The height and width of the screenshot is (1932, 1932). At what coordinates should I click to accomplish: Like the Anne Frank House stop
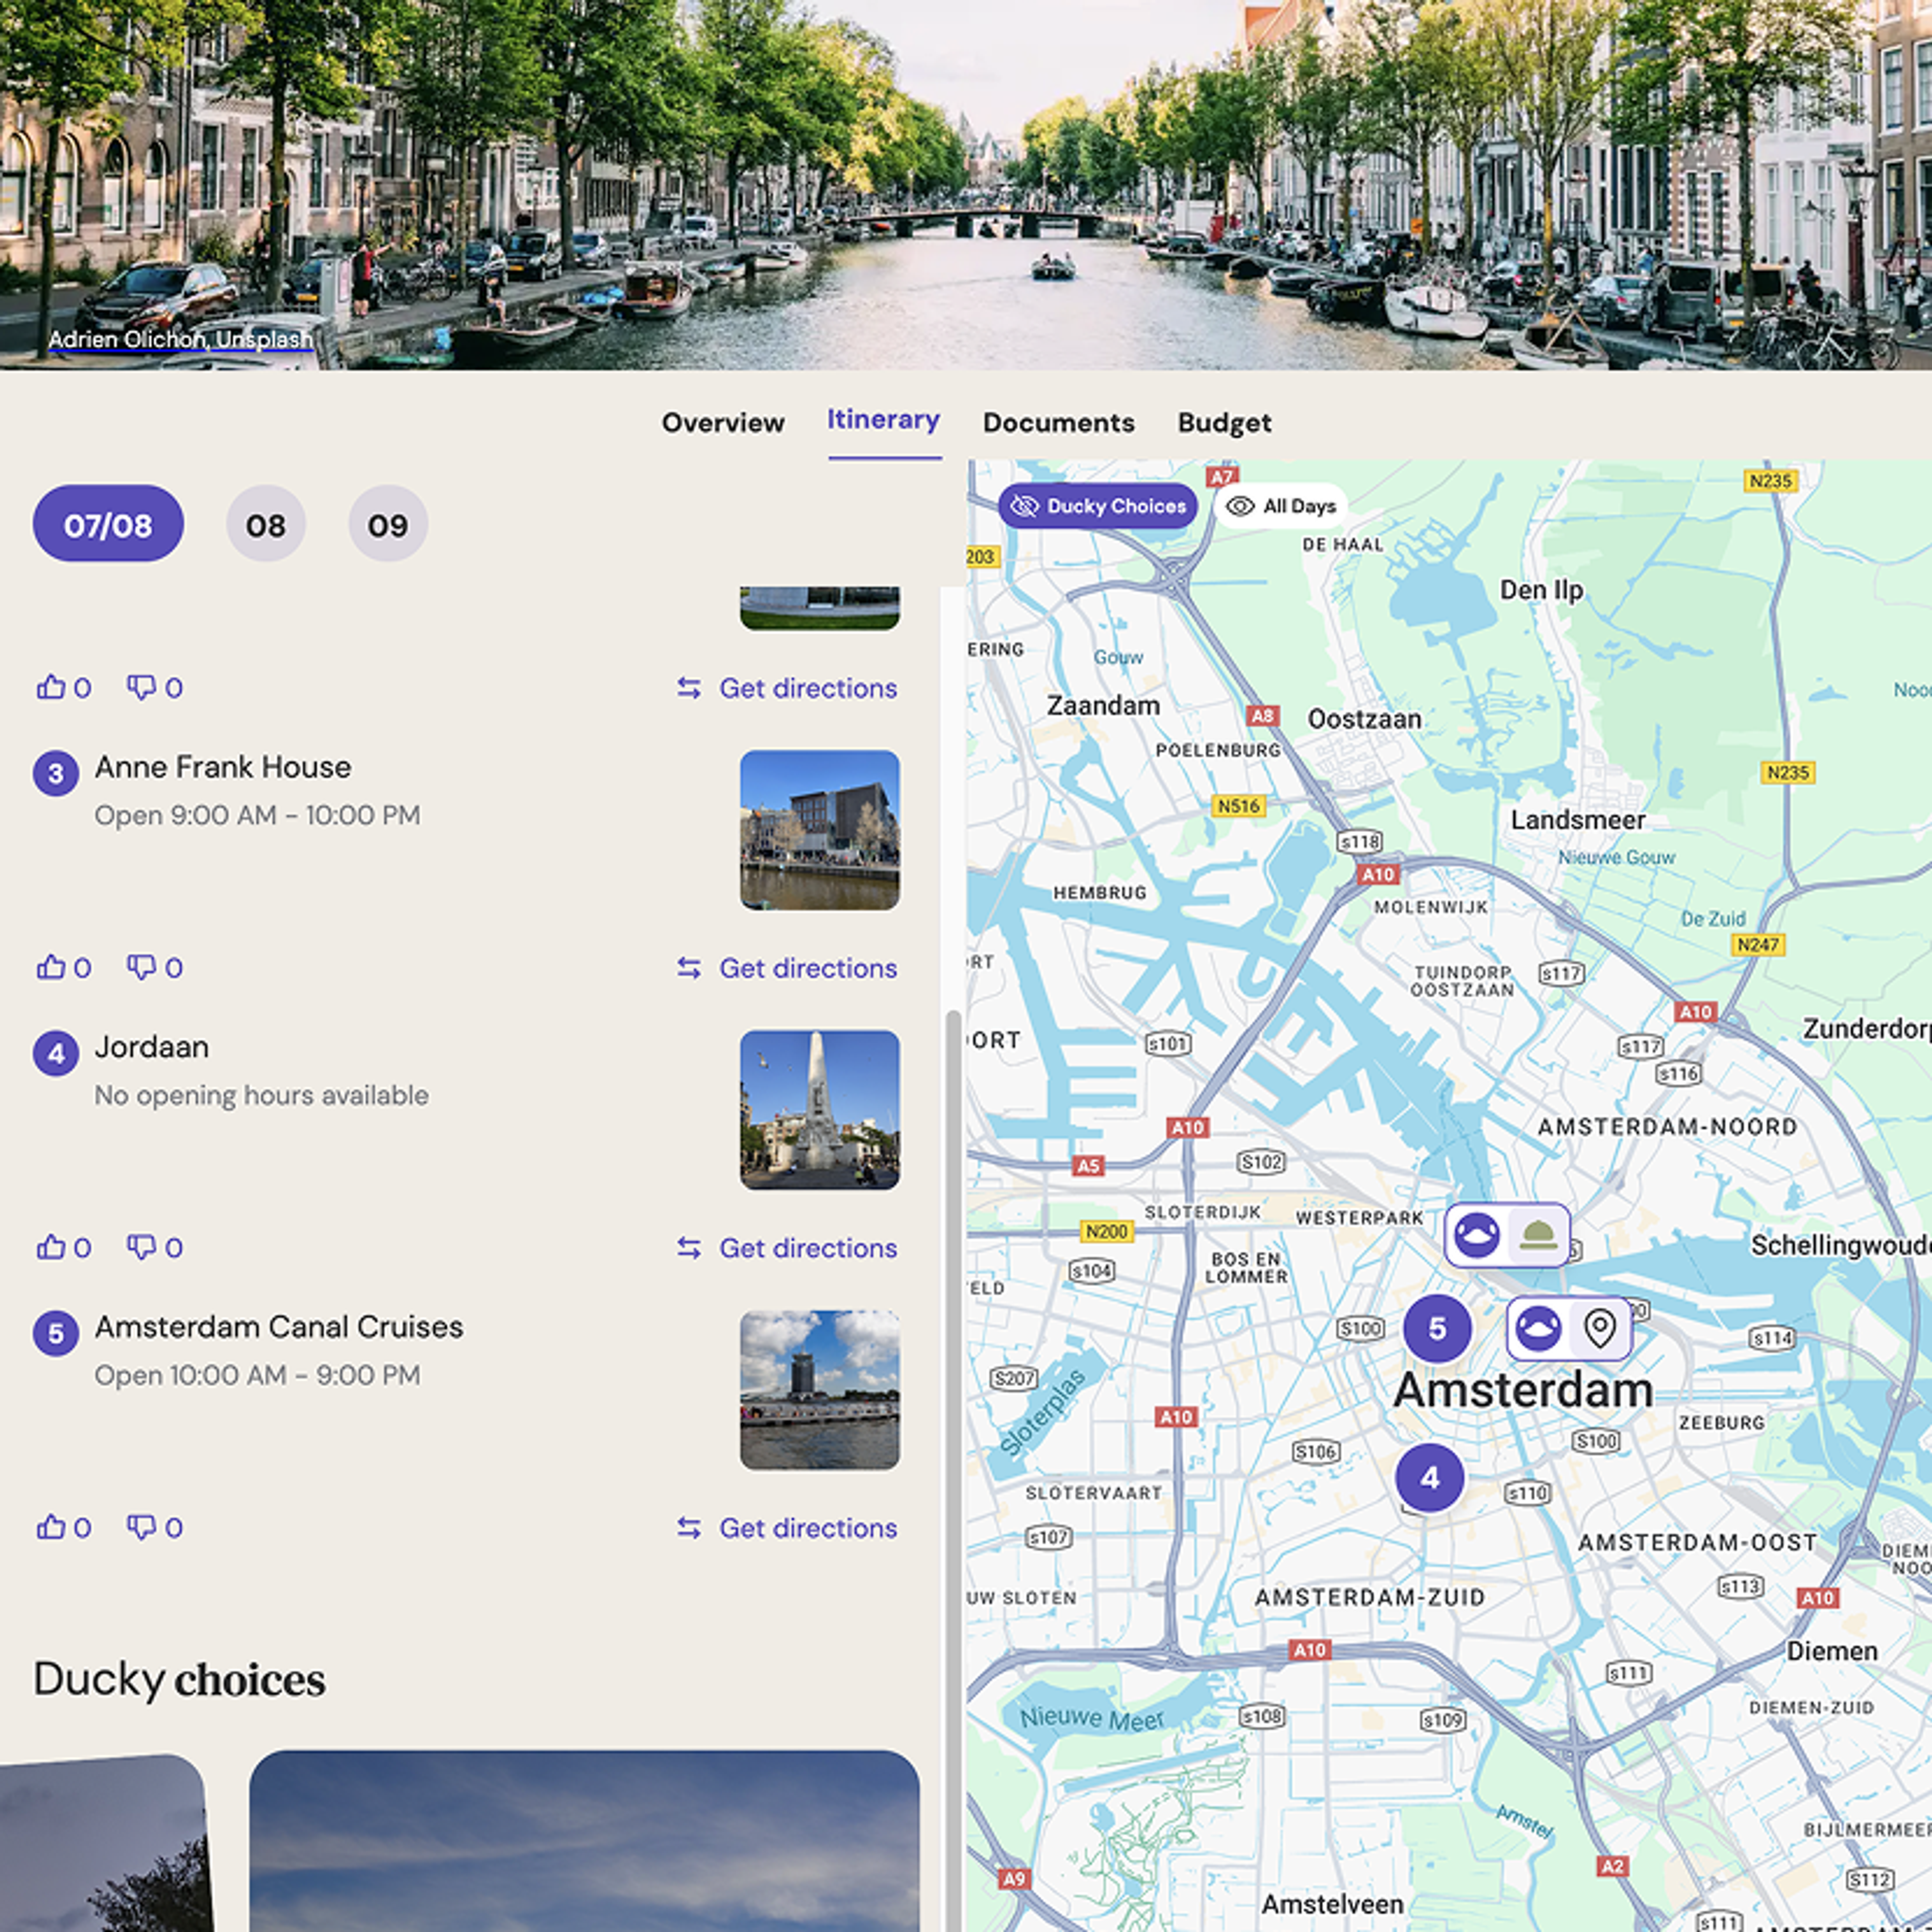tap(51, 967)
